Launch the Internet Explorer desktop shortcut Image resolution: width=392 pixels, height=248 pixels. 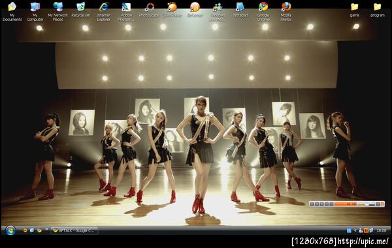(103, 11)
